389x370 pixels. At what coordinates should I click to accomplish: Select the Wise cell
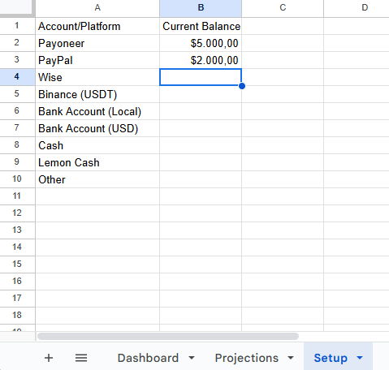coord(97,77)
